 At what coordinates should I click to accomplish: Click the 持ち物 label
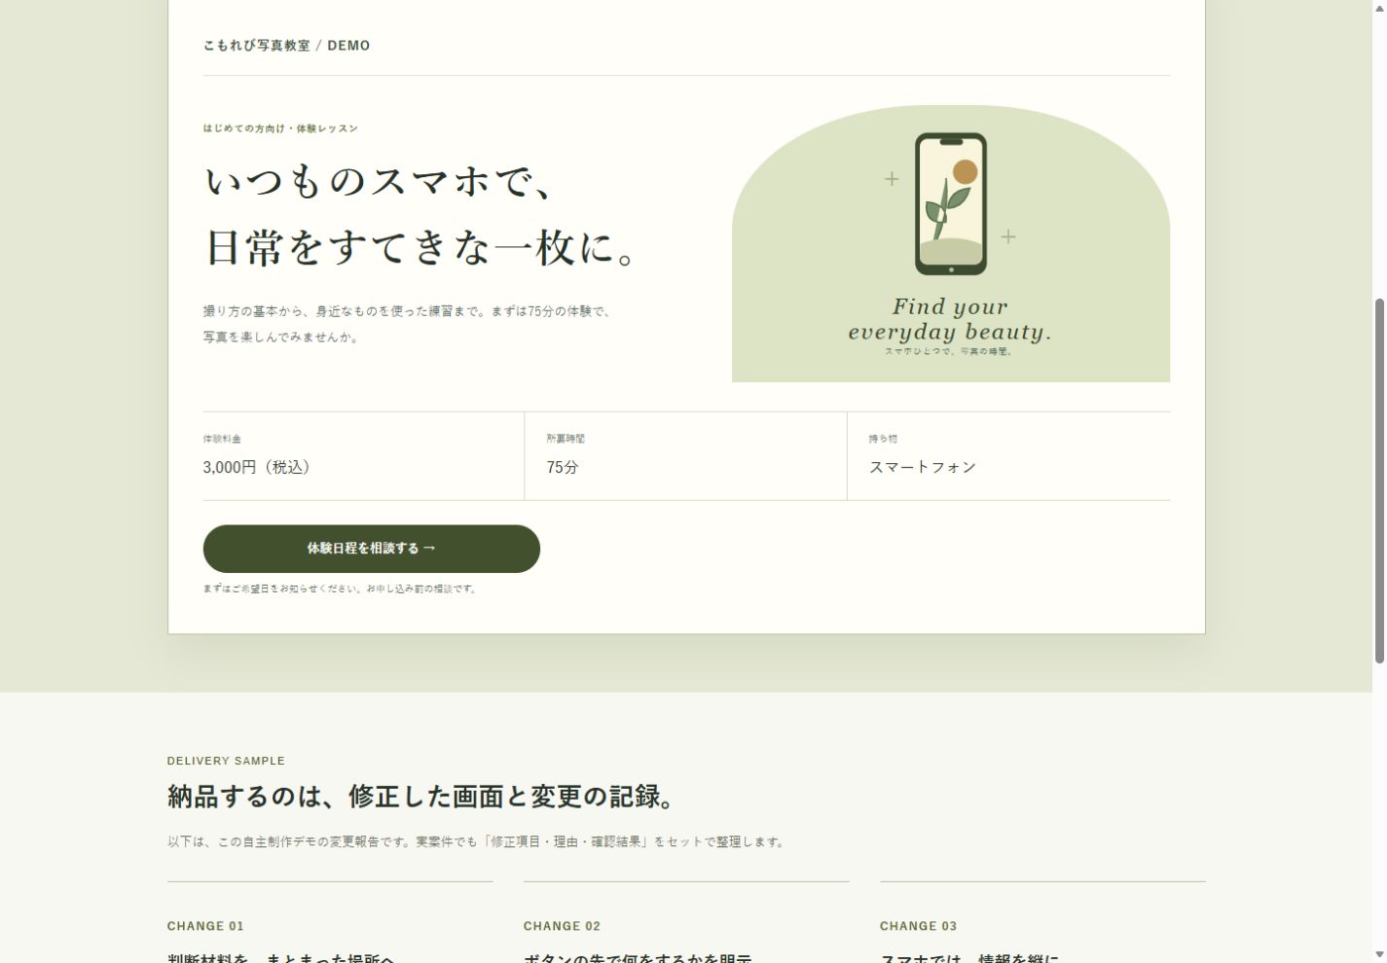coord(883,439)
